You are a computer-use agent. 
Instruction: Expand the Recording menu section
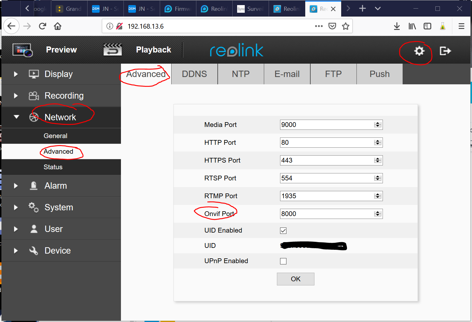[x=64, y=96]
